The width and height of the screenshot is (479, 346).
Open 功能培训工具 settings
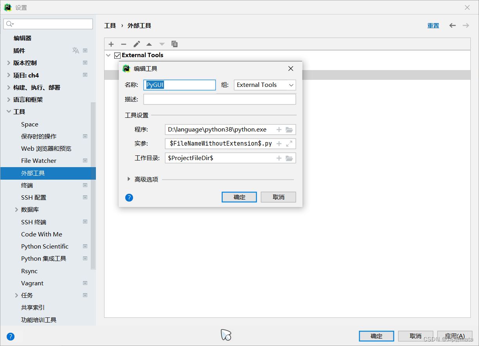[x=39, y=320]
